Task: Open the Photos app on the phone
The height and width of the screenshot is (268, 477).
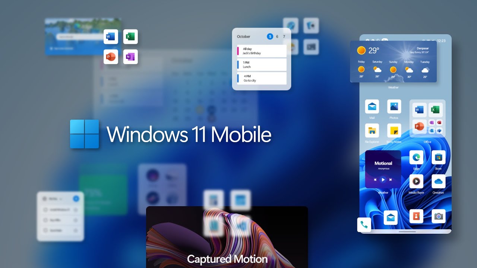Action: coord(394,107)
